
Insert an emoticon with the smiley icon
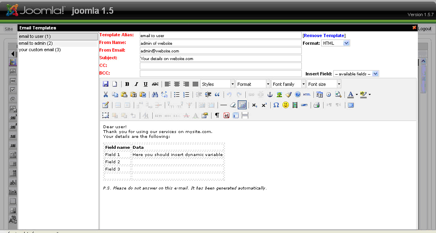click(x=286, y=105)
